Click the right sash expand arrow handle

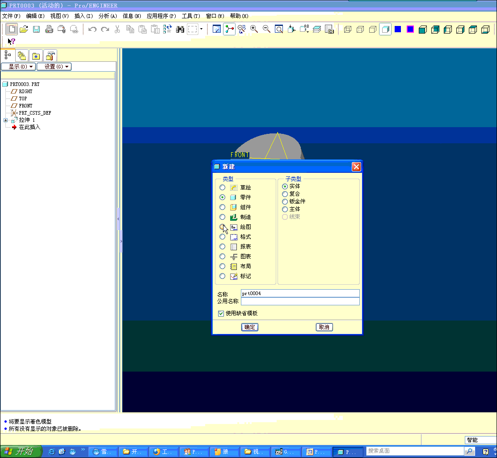[x=121, y=241]
